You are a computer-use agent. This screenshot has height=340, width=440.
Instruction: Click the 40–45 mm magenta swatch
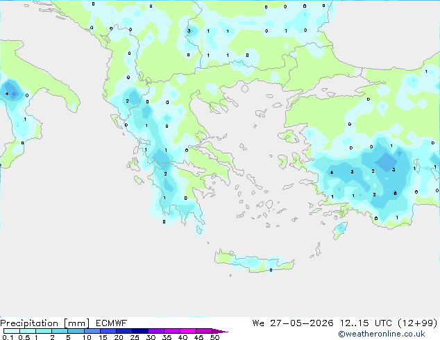tap(188, 331)
